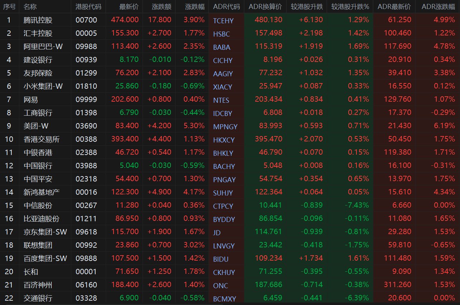Select the 香港交易所 stock name
Image resolution: width=460 pixels, height=305 pixels.
click(42, 139)
